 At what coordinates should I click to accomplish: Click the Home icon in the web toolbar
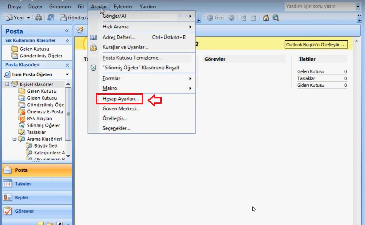266,18
